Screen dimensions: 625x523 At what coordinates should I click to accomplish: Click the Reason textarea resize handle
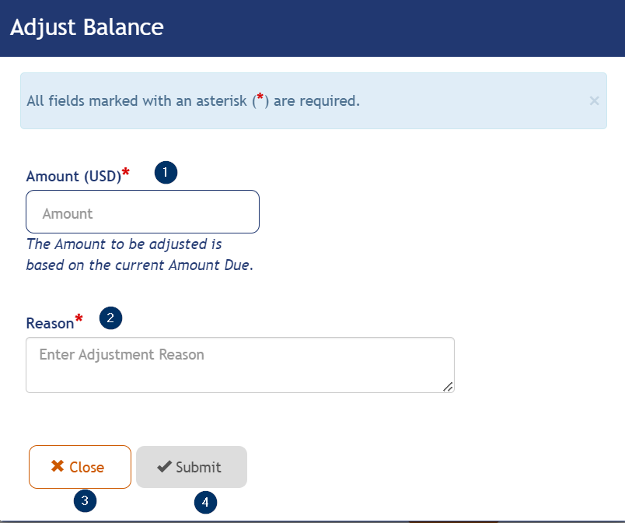pyautogui.click(x=448, y=386)
